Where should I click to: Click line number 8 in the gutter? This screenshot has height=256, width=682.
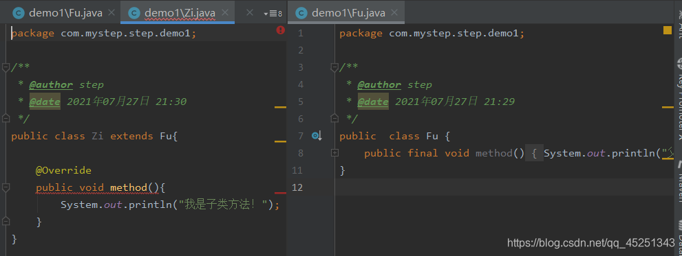click(301, 153)
